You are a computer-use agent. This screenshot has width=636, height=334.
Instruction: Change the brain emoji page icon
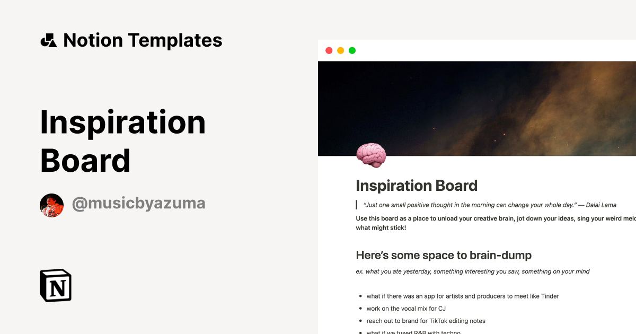point(371,155)
